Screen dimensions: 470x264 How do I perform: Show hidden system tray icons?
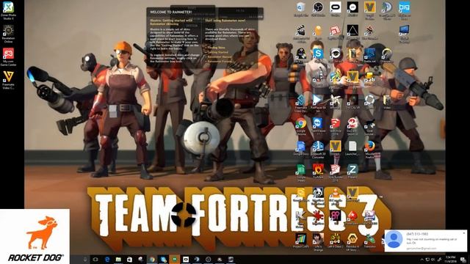(x=422, y=260)
